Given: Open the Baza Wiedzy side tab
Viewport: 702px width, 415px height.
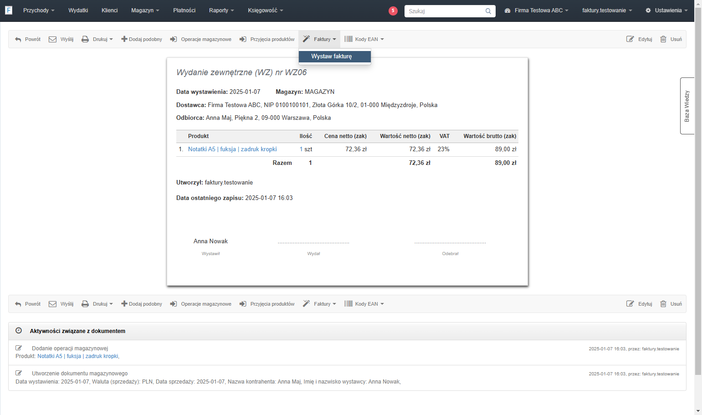Looking at the screenshot, I should 687,106.
